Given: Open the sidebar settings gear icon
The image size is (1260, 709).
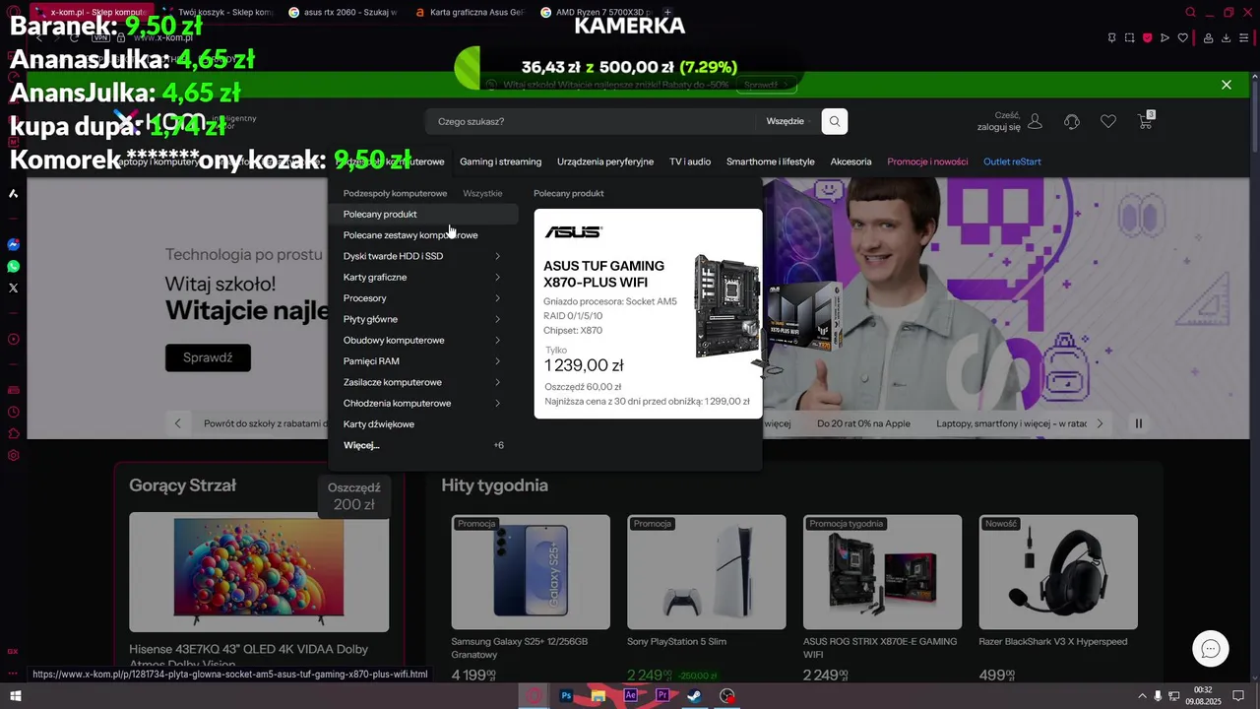Looking at the screenshot, I should coord(13,455).
